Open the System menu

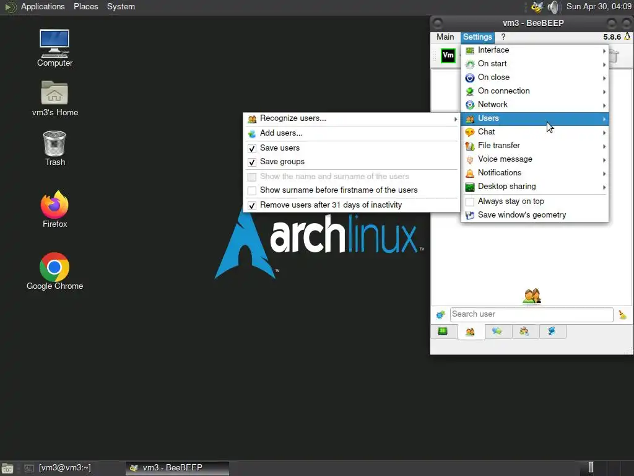click(121, 6)
